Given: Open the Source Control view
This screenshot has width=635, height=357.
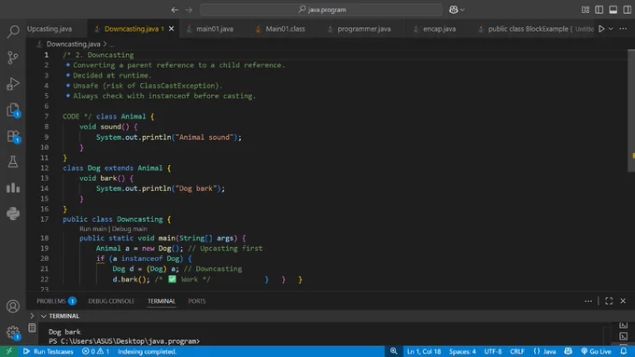Looking at the screenshot, I should 13,58.
